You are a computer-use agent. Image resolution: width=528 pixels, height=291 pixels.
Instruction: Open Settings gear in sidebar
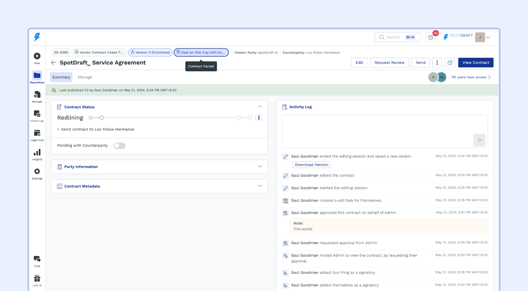(x=37, y=172)
